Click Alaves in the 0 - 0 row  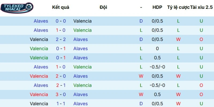tap(41, 21)
